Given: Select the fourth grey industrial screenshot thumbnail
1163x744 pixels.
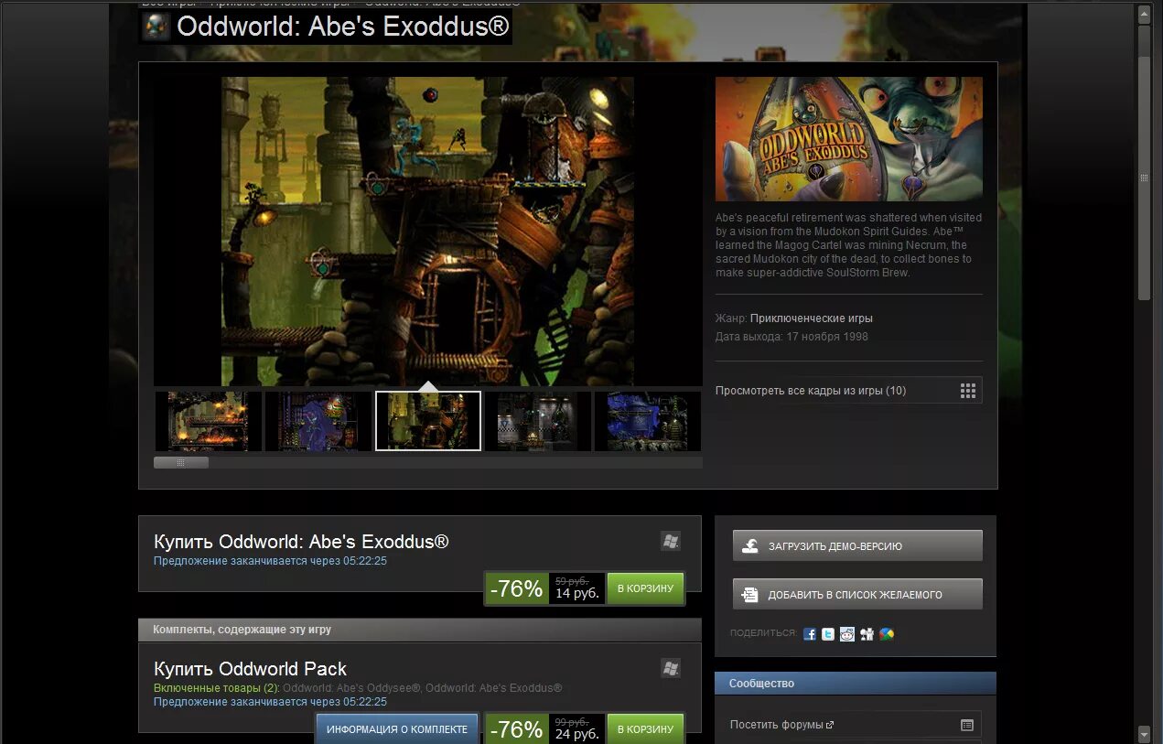Looking at the screenshot, I should point(538,421).
